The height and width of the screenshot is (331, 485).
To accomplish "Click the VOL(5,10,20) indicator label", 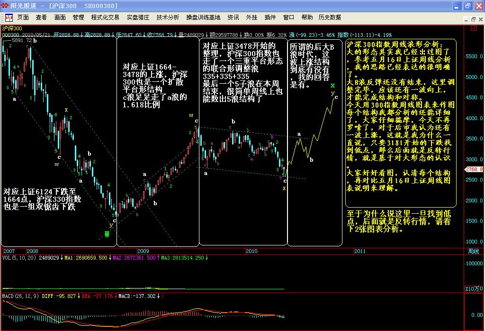I will pos(19,258).
